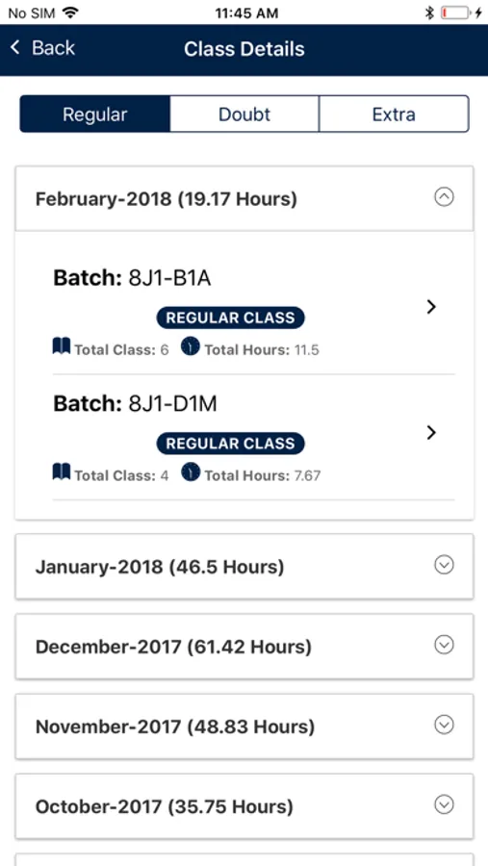The height and width of the screenshot is (866, 488).
Task: Switch to the Doubt tab
Action: click(x=244, y=115)
